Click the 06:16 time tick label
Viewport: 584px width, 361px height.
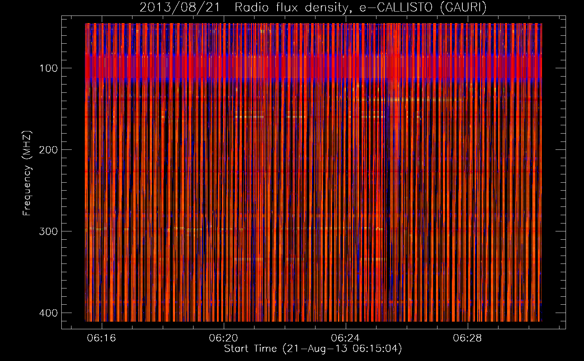101,338
